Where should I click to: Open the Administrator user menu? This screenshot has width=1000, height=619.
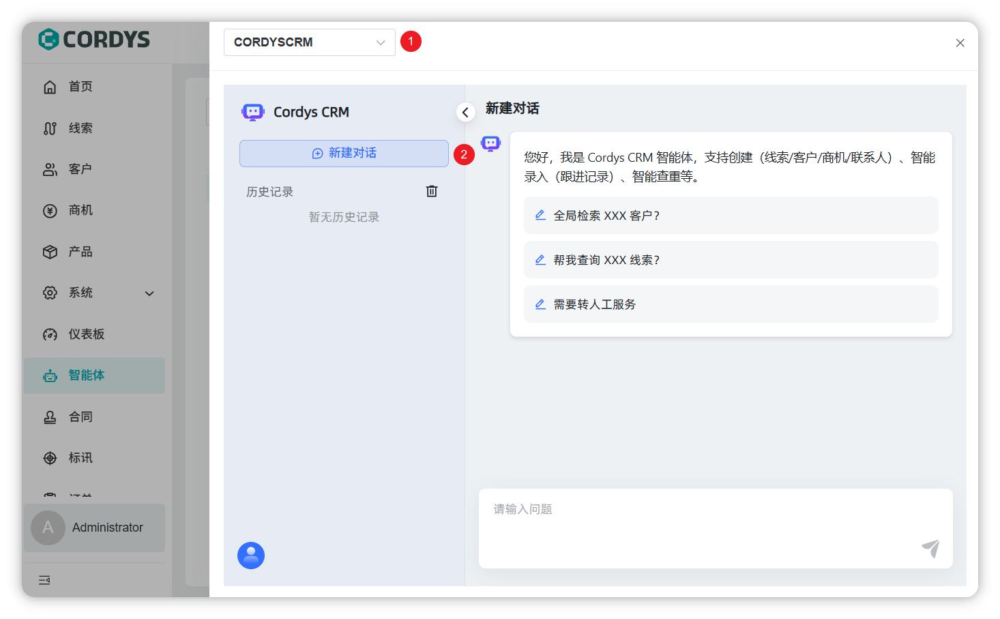click(x=94, y=528)
